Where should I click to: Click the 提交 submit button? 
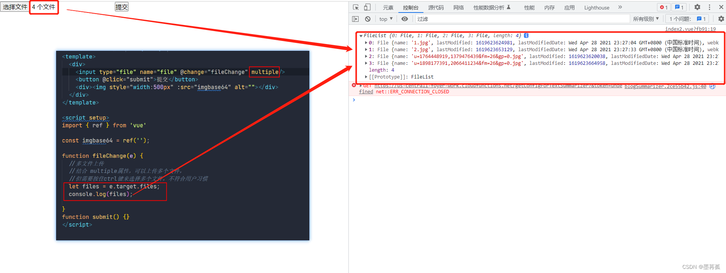point(122,7)
